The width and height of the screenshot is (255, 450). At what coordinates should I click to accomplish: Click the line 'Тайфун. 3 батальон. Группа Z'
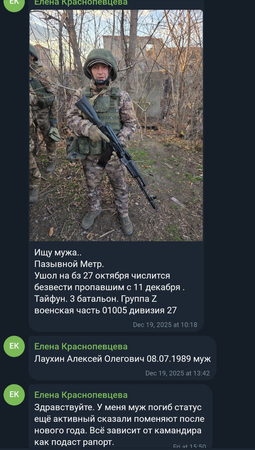coord(96,299)
